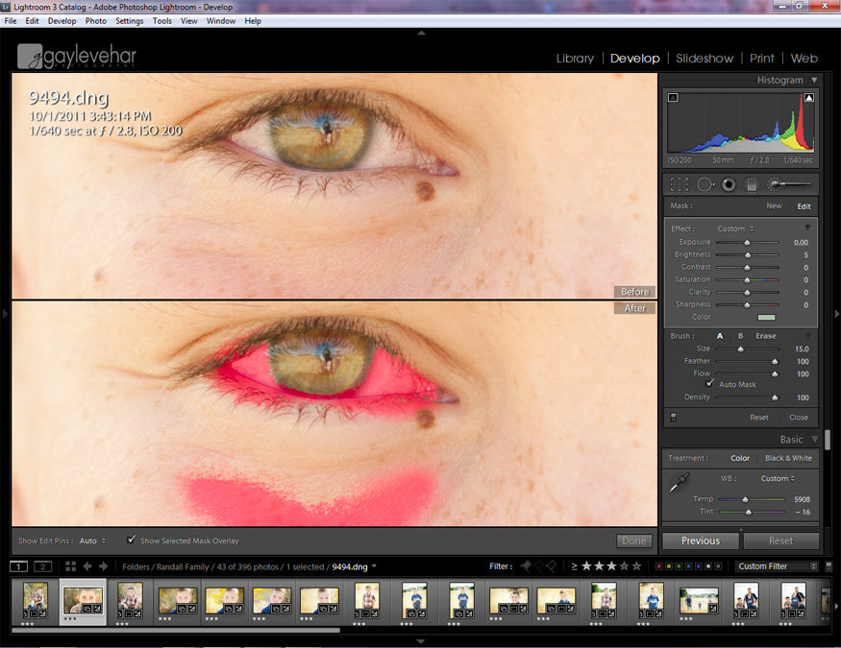The width and height of the screenshot is (841, 648).
Task: Toggle the adjustment brush panel switch
Action: 673,417
